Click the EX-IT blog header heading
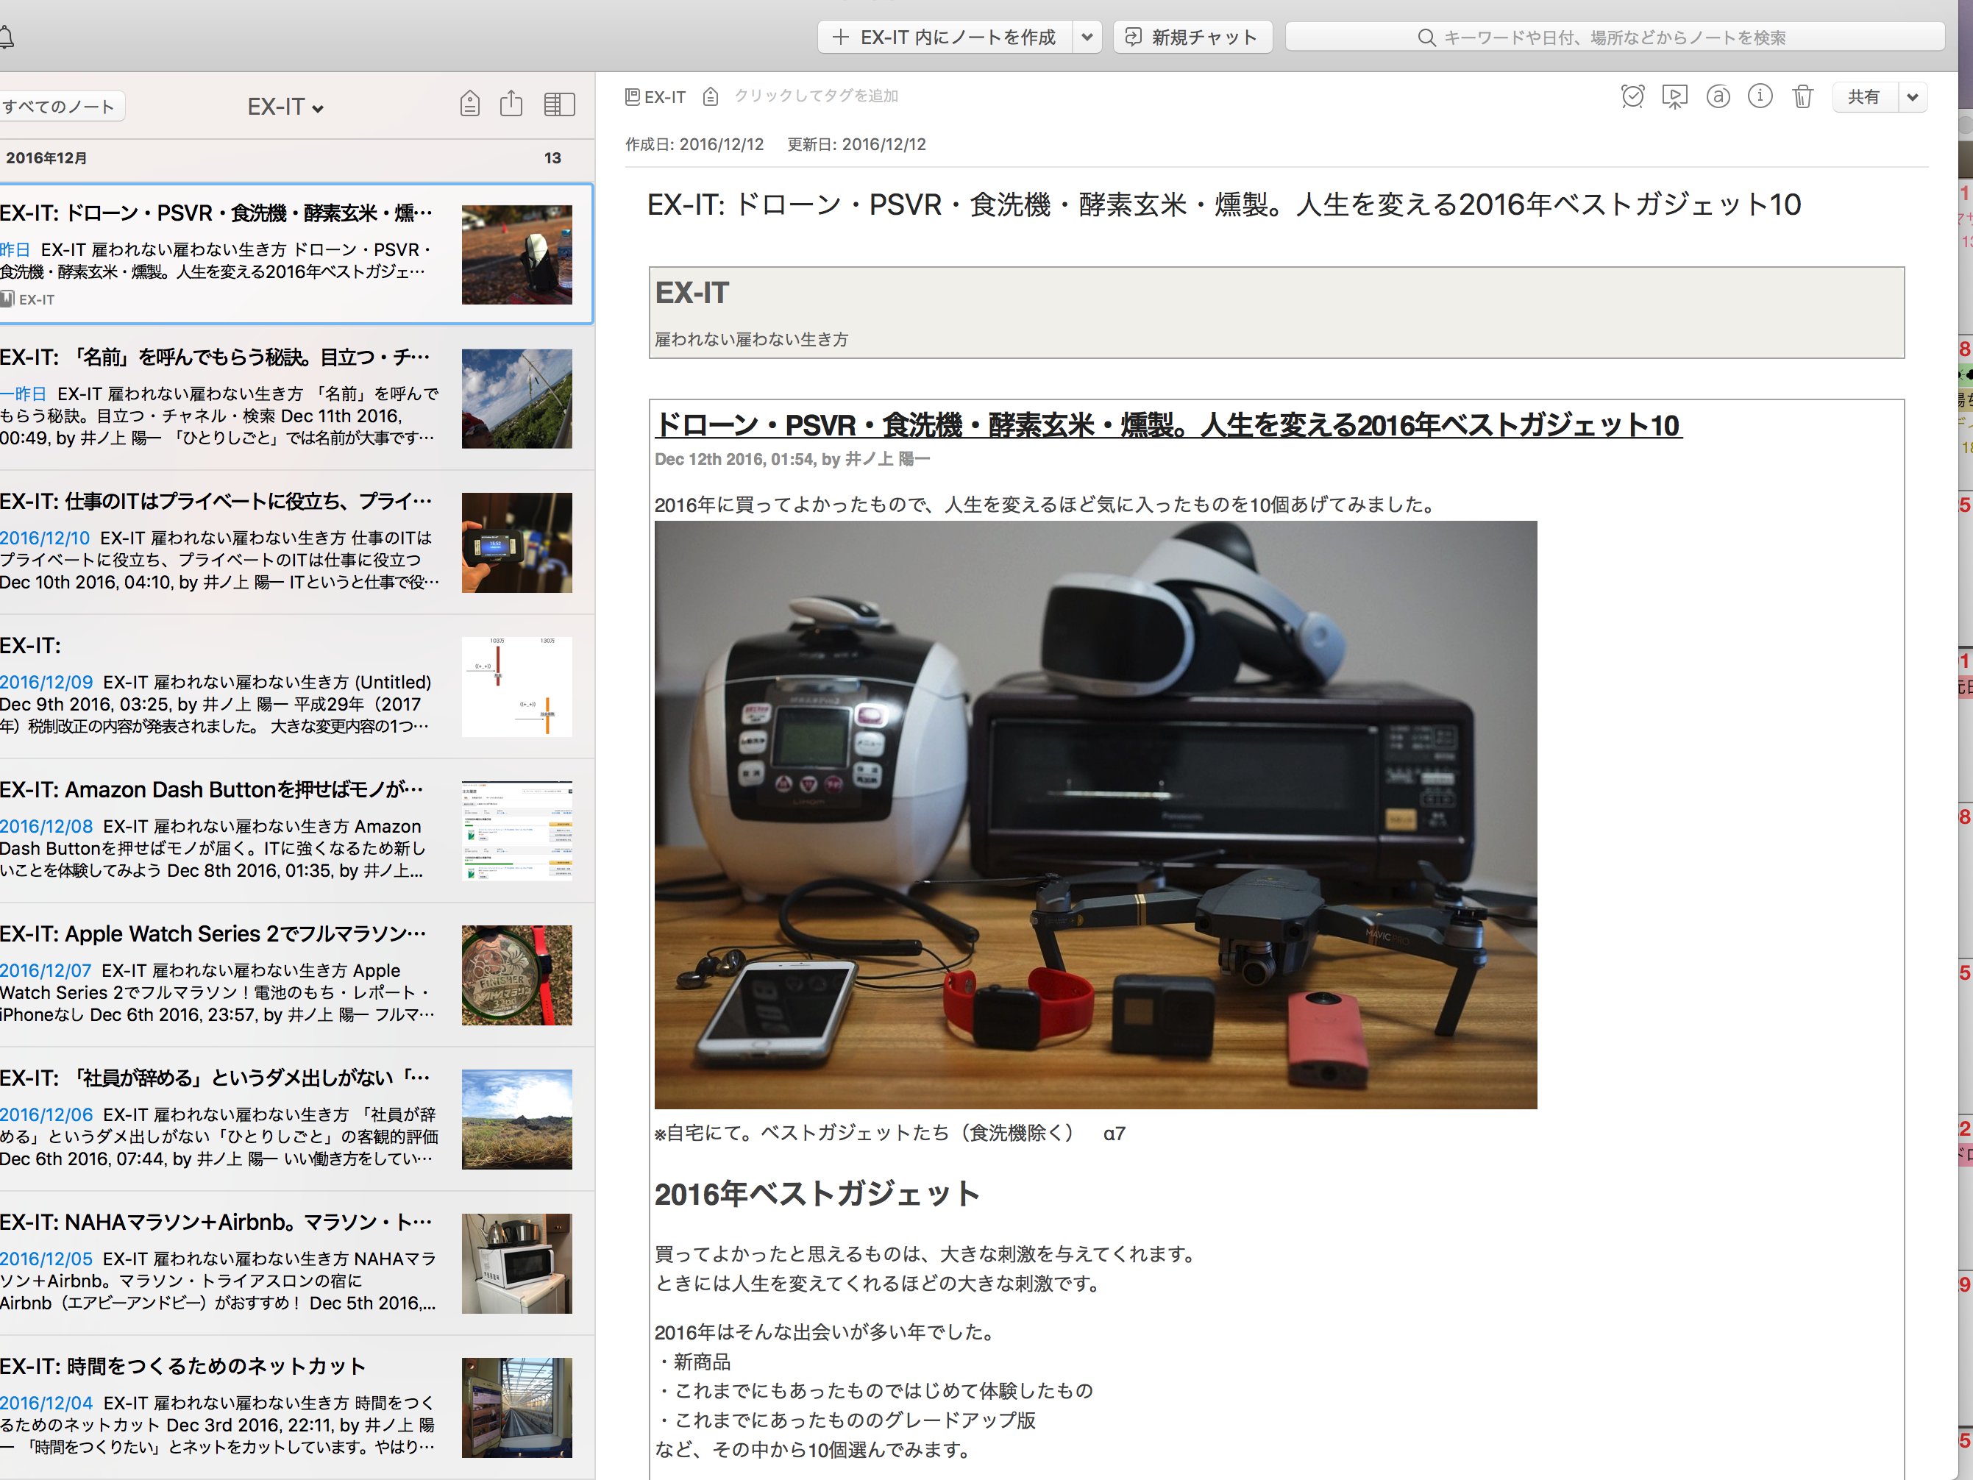This screenshot has width=1973, height=1480. [692, 293]
